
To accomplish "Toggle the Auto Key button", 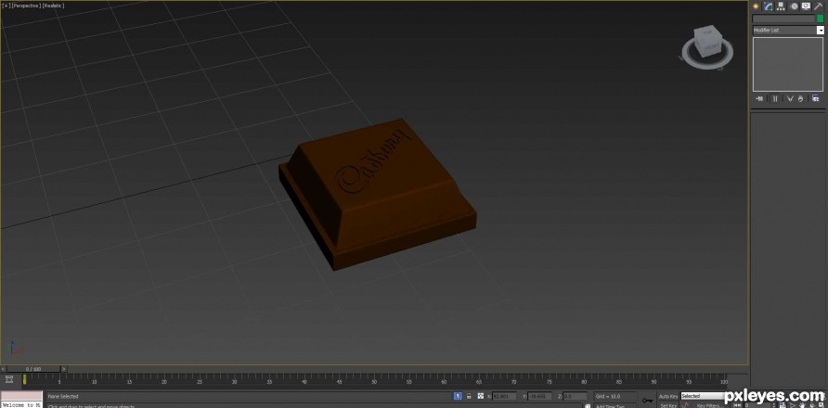I will coord(668,396).
